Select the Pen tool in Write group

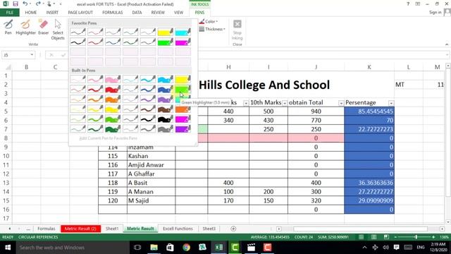8,27
